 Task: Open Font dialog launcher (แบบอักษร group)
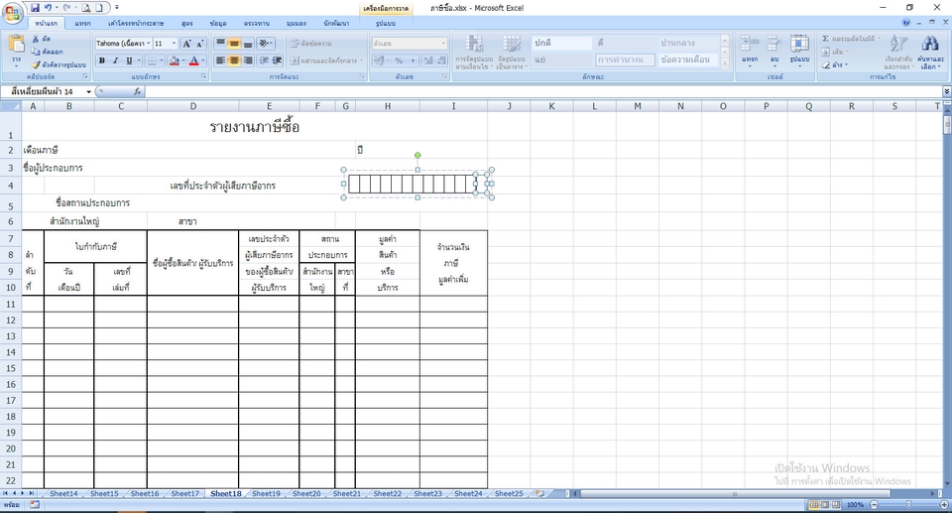coord(204,76)
